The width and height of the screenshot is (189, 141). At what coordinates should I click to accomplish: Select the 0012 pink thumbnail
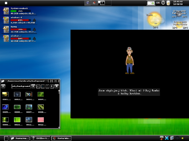pyautogui.click(x=41, y=120)
